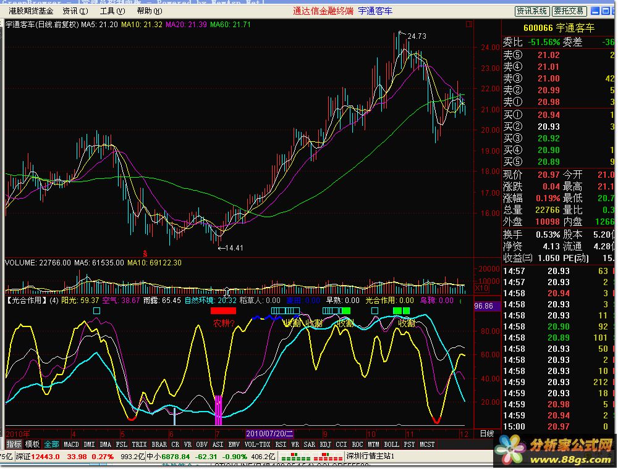Switch indicator to DMA
The height and width of the screenshot is (469, 618).
[105, 444]
